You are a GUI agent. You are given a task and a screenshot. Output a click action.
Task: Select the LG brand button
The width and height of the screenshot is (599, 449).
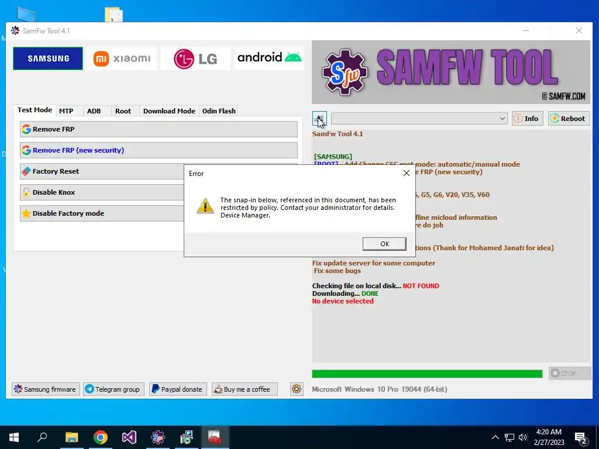[195, 58]
